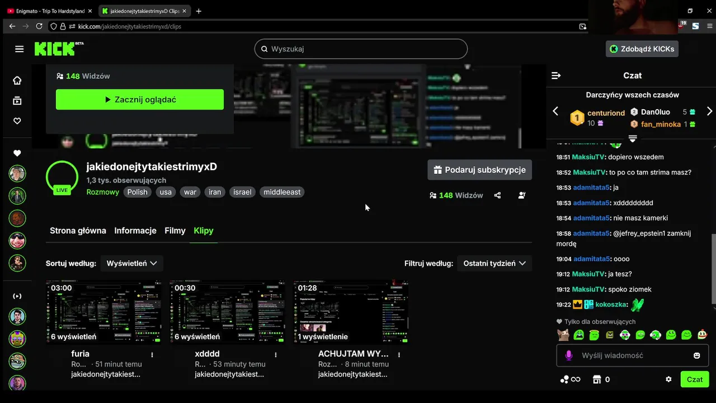Switch to Enigmato YouTube browser tab

49,11
